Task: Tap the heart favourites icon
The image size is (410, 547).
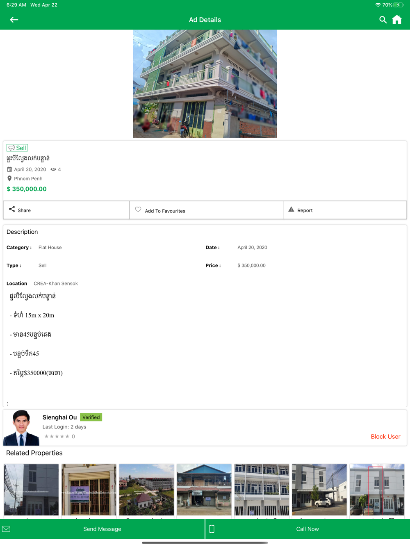Action: click(x=138, y=210)
